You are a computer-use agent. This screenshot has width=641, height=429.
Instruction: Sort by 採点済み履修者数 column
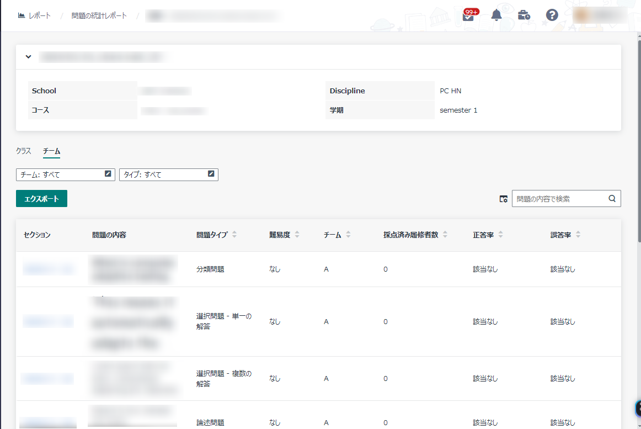pyautogui.click(x=445, y=235)
